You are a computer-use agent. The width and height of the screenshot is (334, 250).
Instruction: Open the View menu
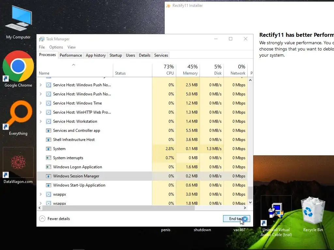tap(71, 47)
